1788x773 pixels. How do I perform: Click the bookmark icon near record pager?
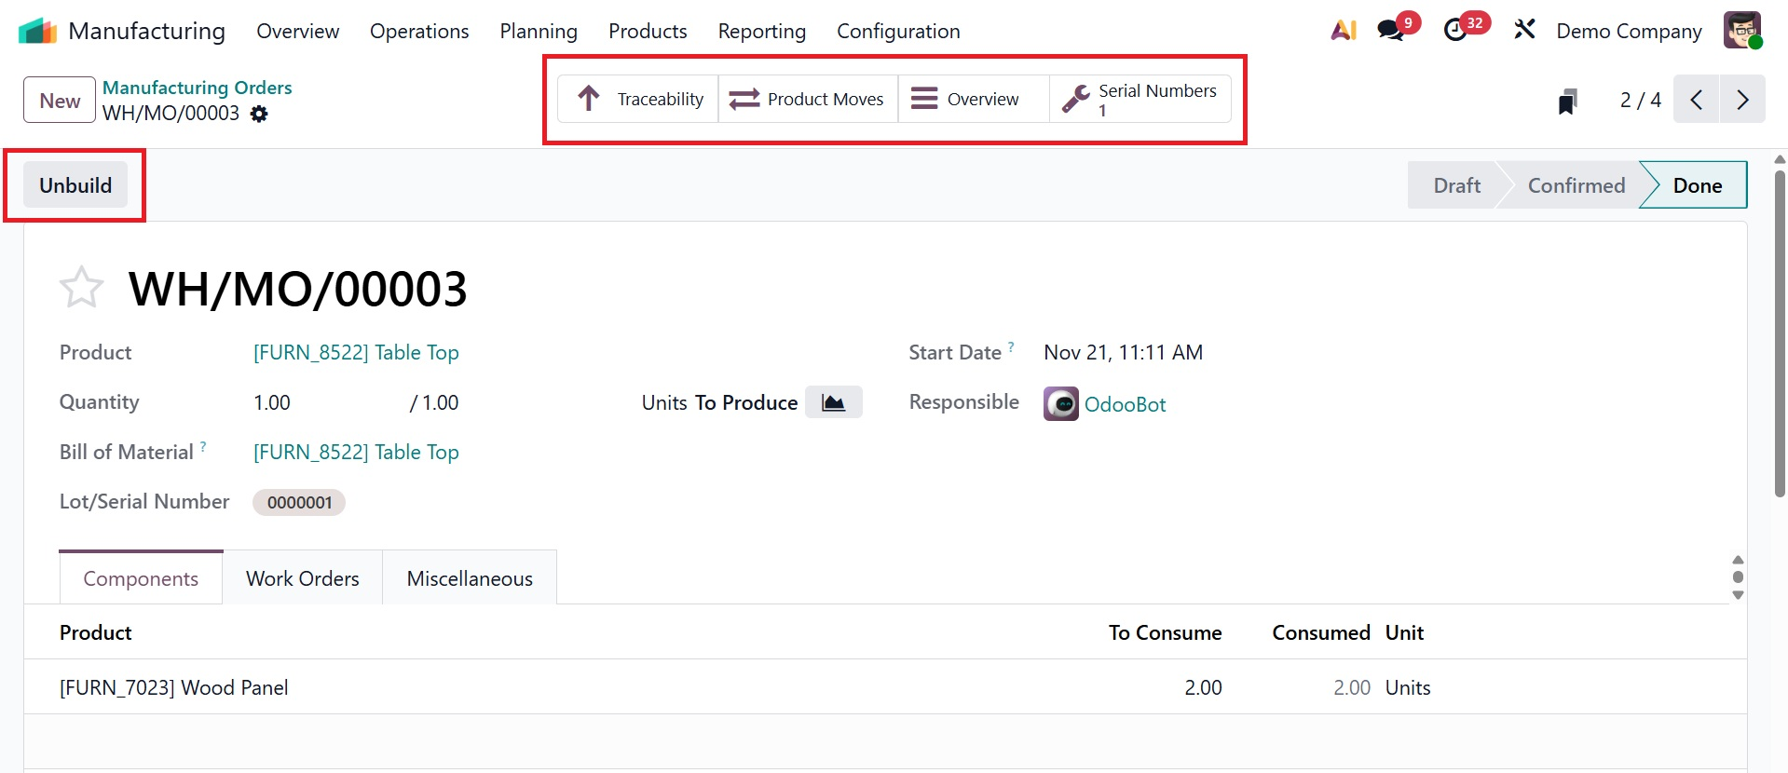pyautogui.click(x=1567, y=101)
